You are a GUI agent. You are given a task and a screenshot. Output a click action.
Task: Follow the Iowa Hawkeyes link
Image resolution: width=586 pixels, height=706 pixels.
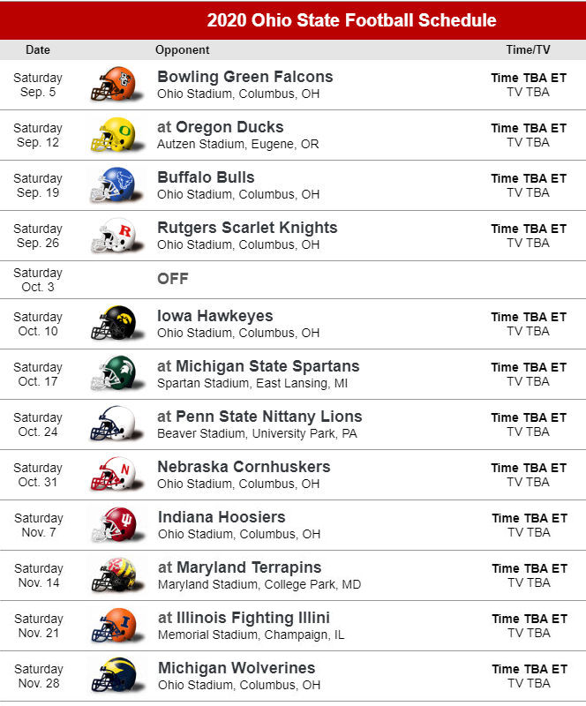pyautogui.click(x=214, y=316)
